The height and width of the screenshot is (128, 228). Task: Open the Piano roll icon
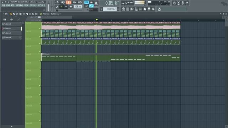(132, 9)
